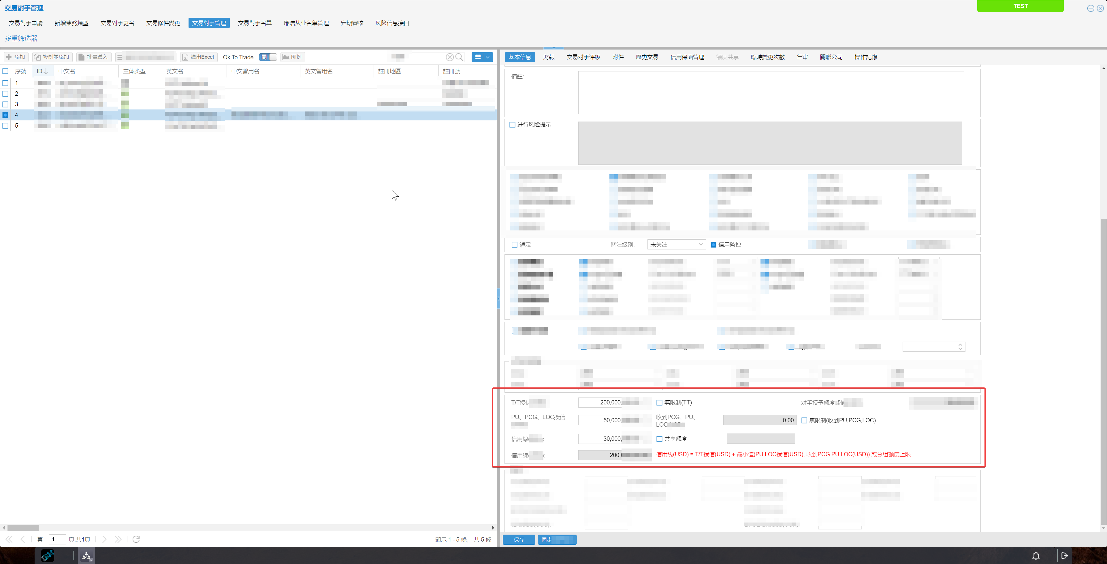
Task: Open the 廉洁从业名单管理 menu item
Action: (306, 23)
